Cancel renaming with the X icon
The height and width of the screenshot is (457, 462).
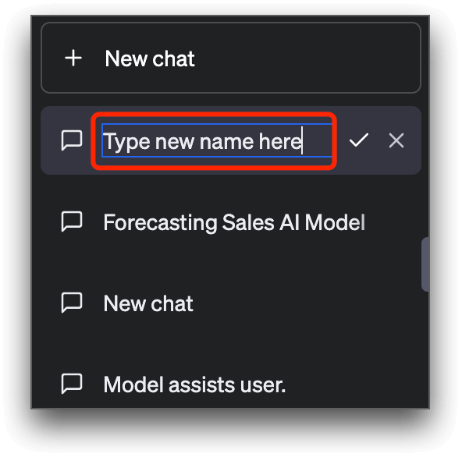(396, 140)
